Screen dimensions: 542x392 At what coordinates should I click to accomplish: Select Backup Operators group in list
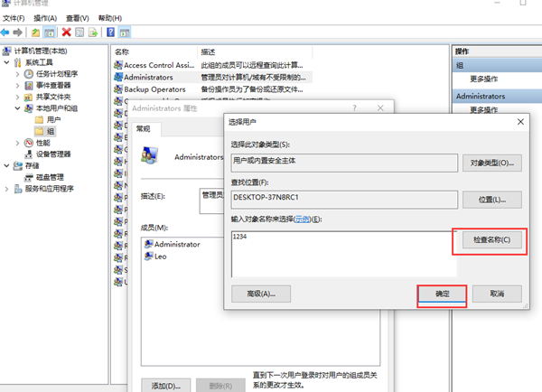point(154,90)
